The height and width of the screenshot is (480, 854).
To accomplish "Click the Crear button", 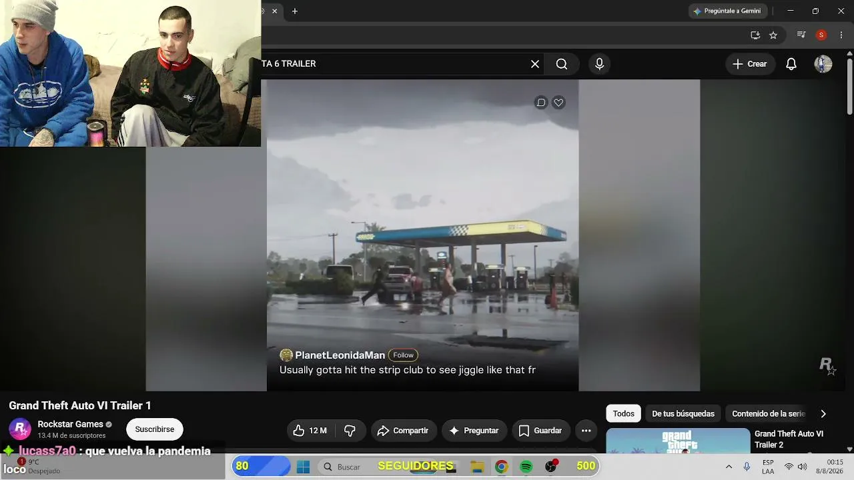I will click(750, 64).
